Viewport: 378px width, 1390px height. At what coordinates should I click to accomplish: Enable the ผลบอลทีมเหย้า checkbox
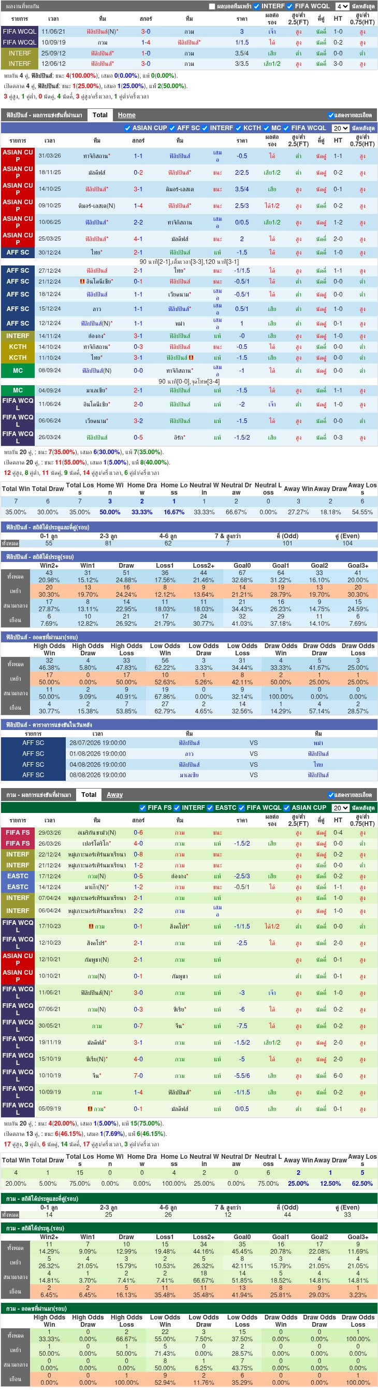pyautogui.click(x=212, y=6)
